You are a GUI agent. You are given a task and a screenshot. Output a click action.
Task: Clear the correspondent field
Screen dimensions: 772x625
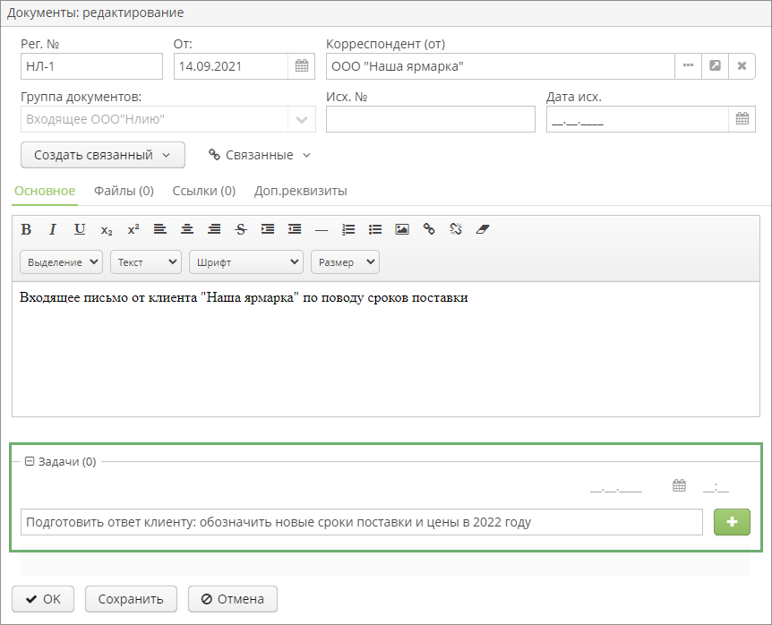pyautogui.click(x=742, y=66)
